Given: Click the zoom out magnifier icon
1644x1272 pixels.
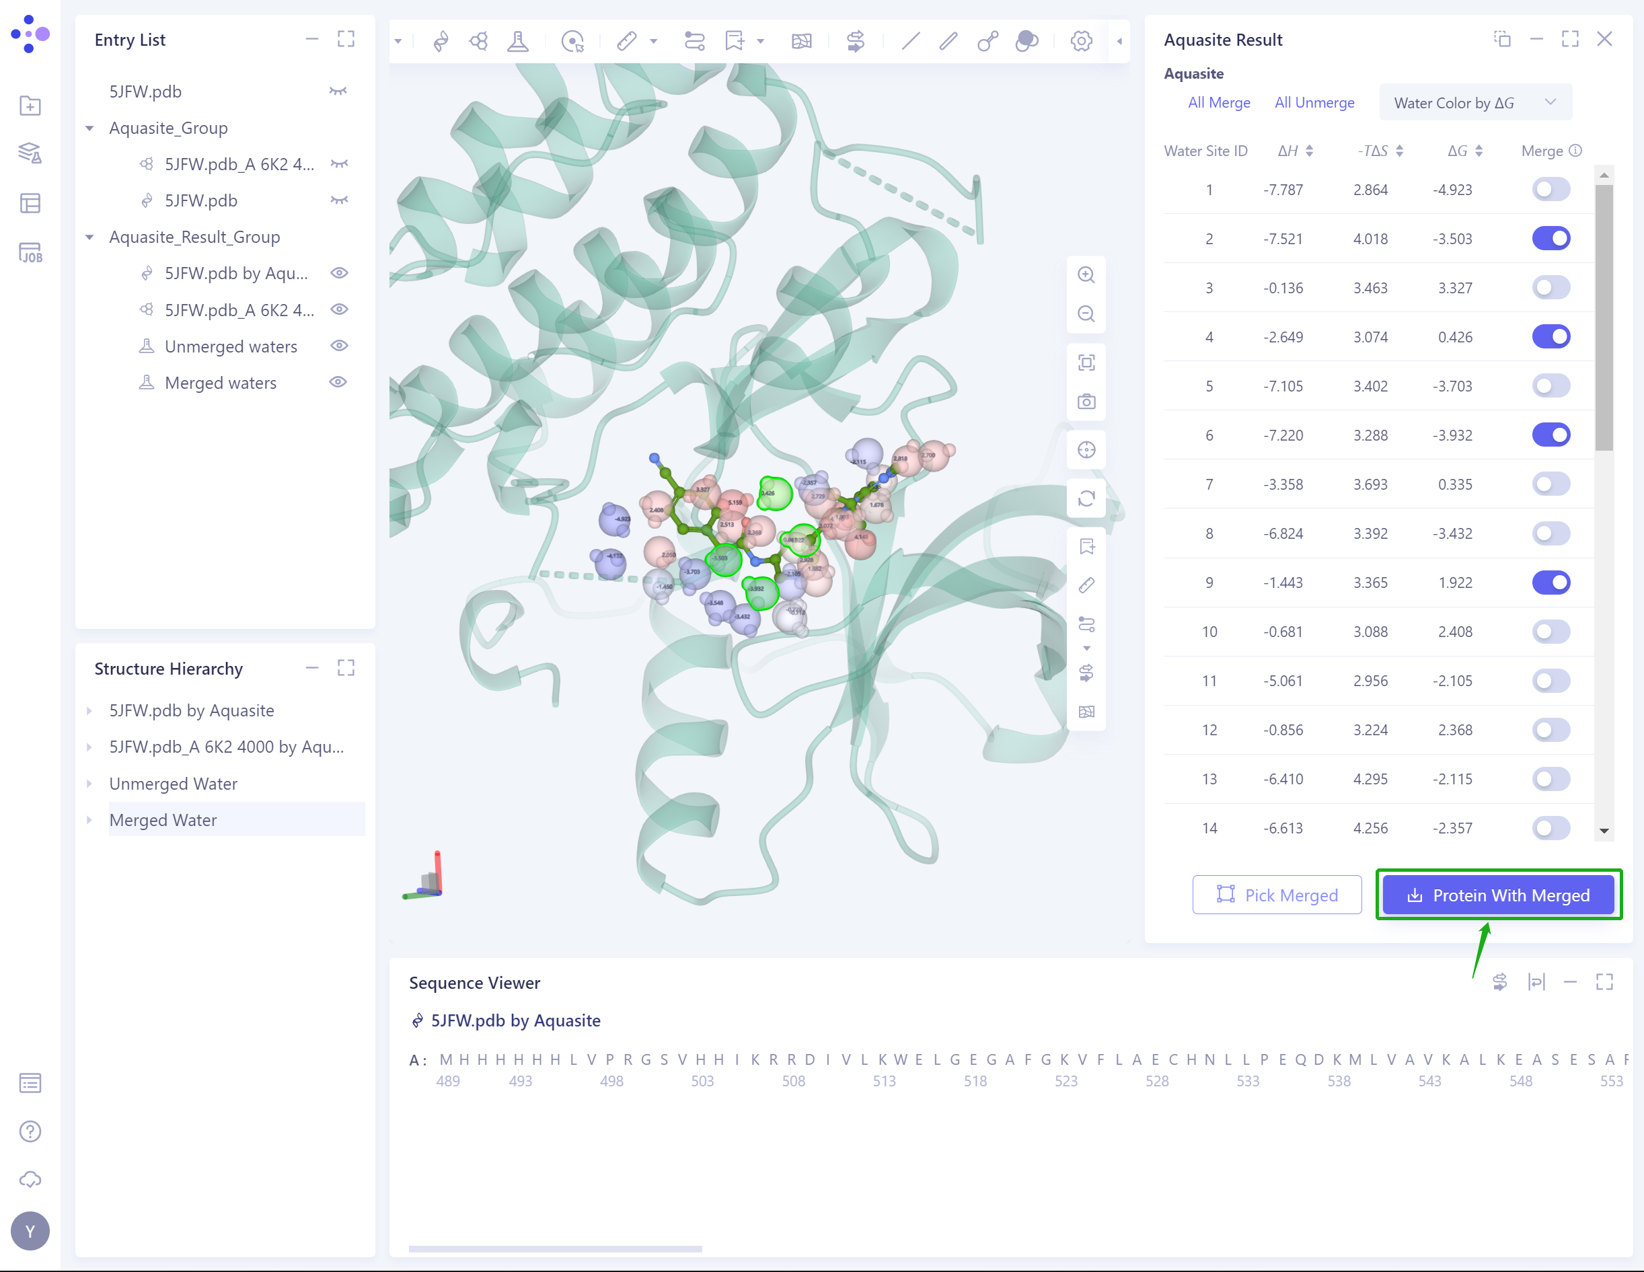Looking at the screenshot, I should (1086, 314).
